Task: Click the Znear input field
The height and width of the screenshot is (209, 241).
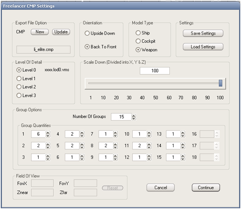Action: (x=42, y=193)
